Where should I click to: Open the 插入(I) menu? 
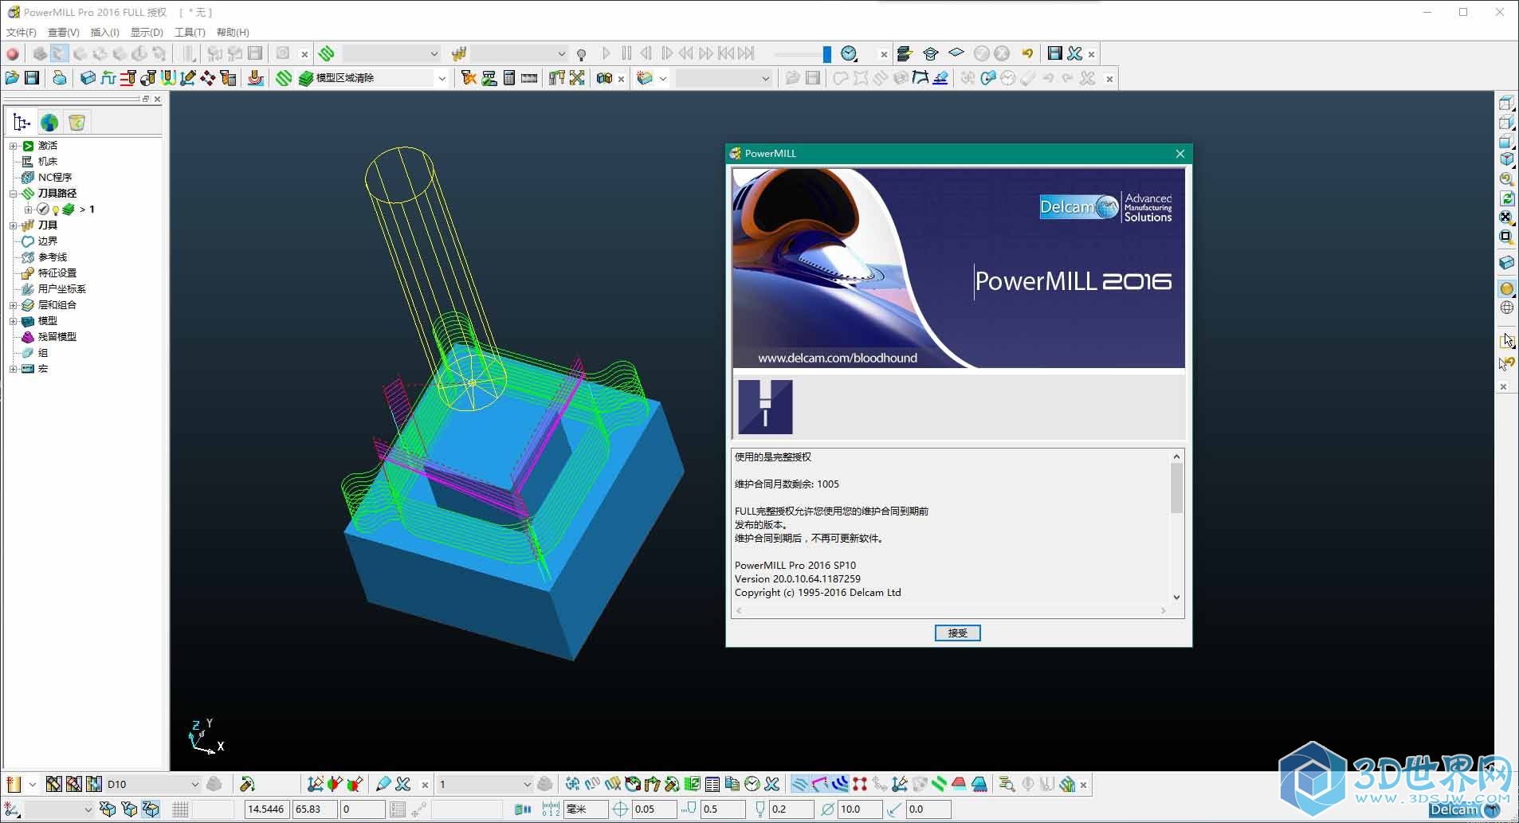coord(104,33)
